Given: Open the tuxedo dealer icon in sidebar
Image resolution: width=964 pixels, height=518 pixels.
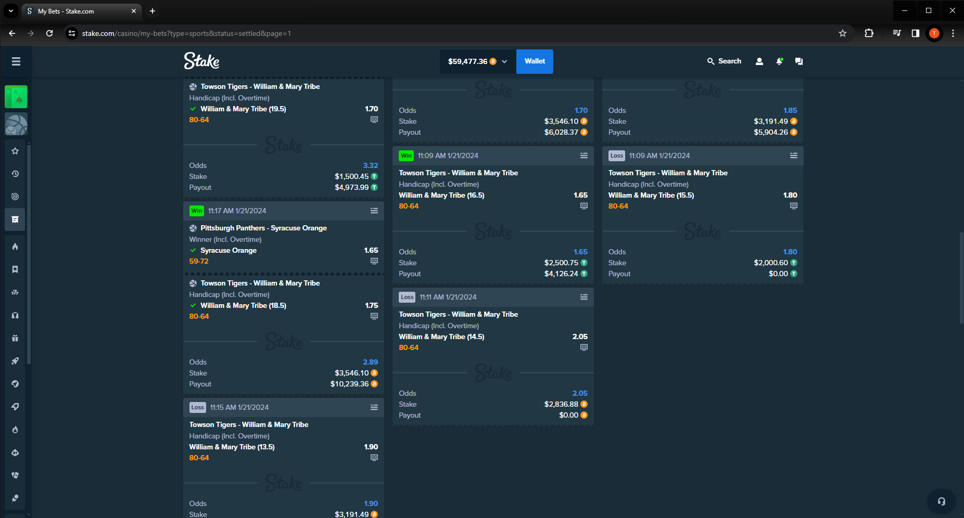Looking at the screenshot, I should tap(15, 315).
